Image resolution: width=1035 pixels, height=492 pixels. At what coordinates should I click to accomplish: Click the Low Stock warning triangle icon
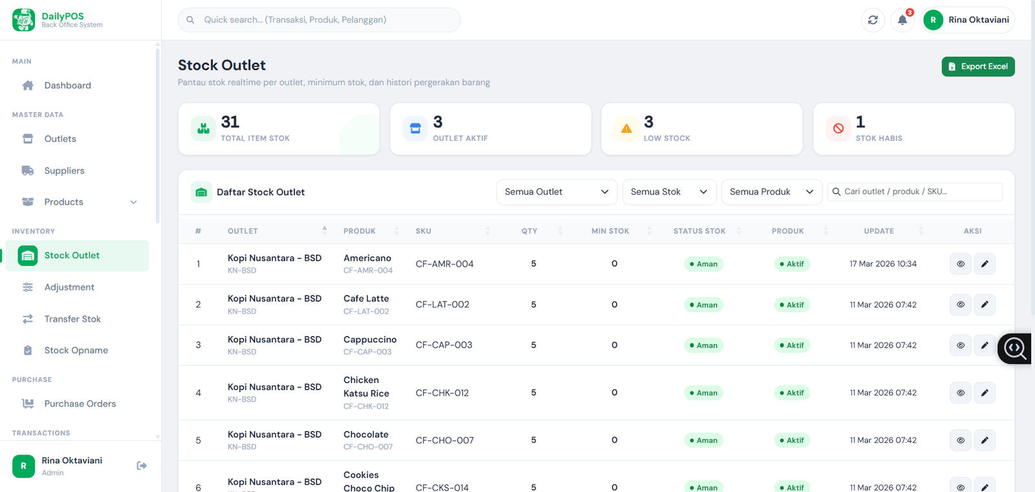pyautogui.click(x=626, y=128)
